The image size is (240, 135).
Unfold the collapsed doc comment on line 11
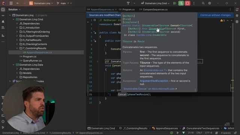pos(97,61)
